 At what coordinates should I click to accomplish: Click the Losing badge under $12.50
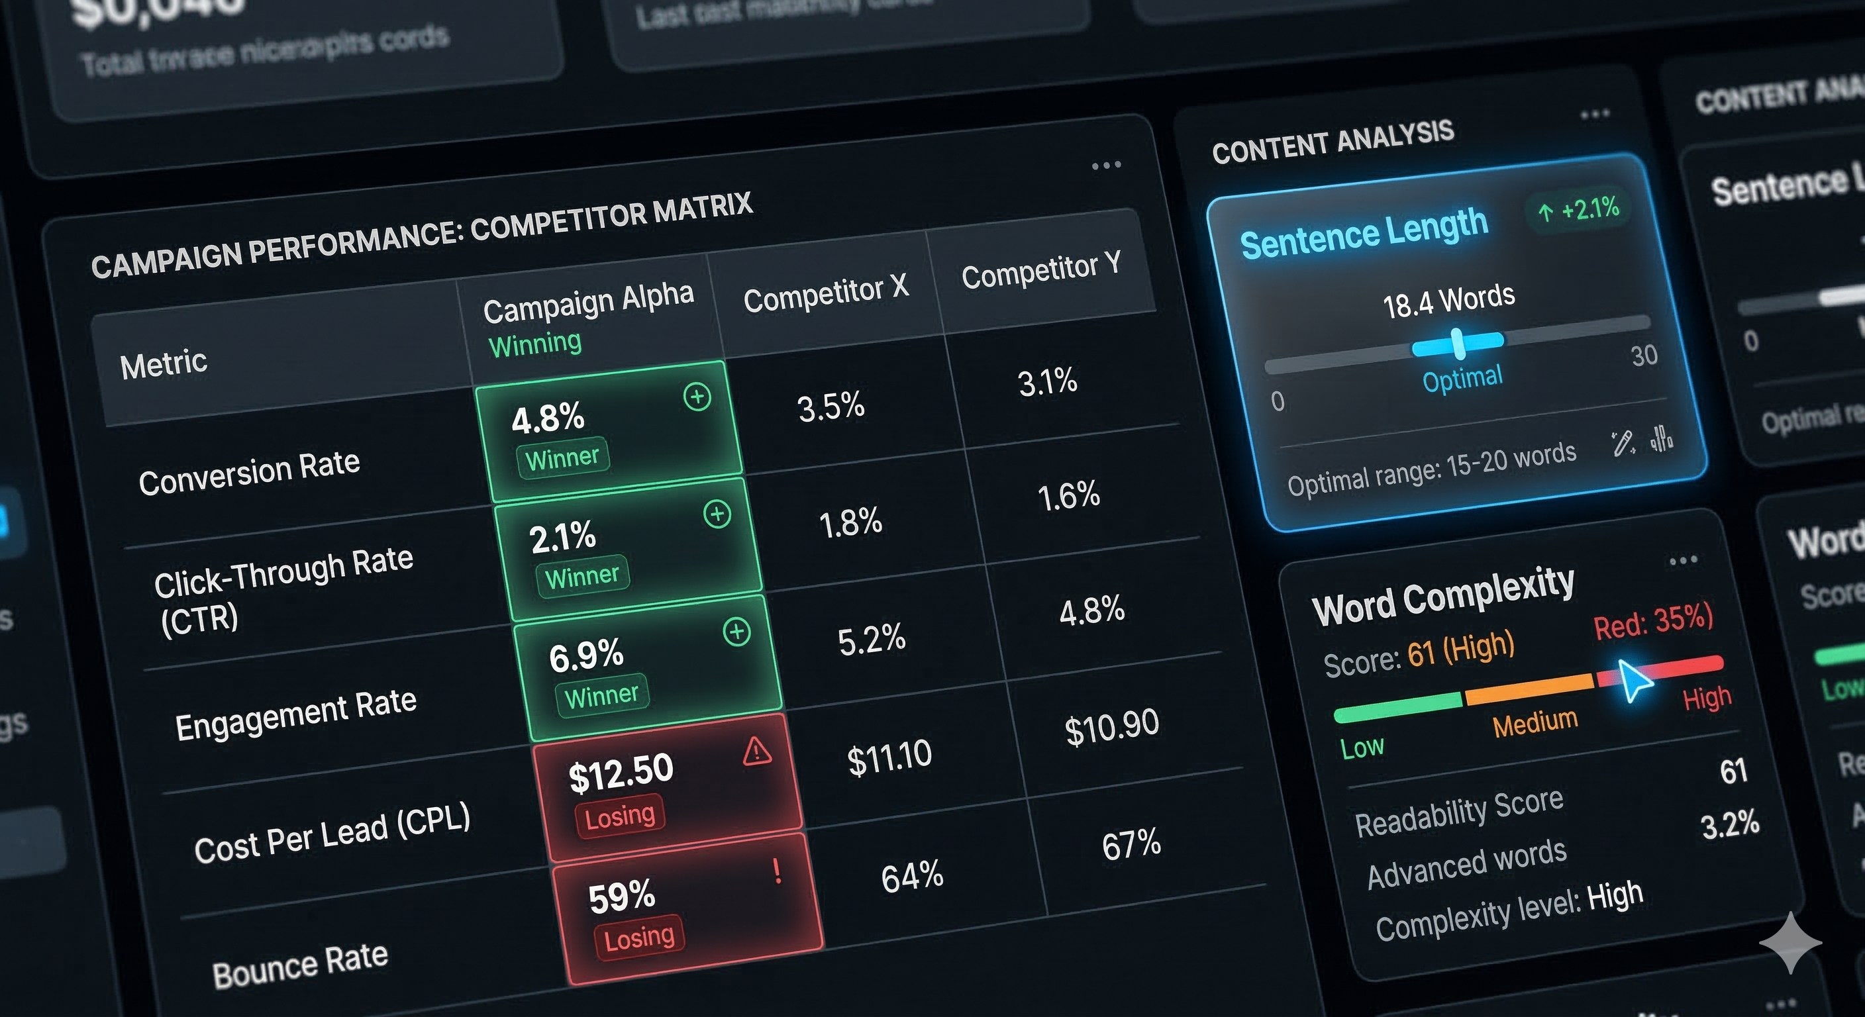tap(620, 817)
